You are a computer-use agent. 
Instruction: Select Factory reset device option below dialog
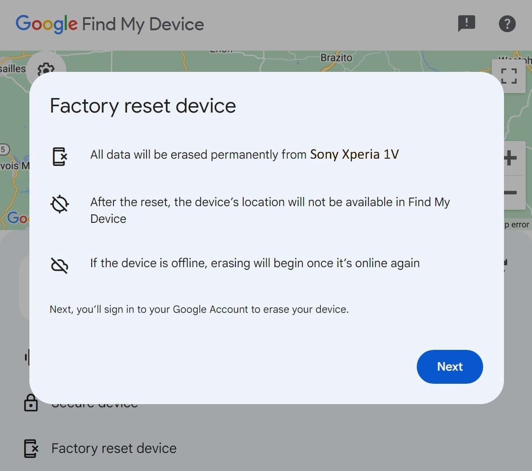click(x=114, y=448)
